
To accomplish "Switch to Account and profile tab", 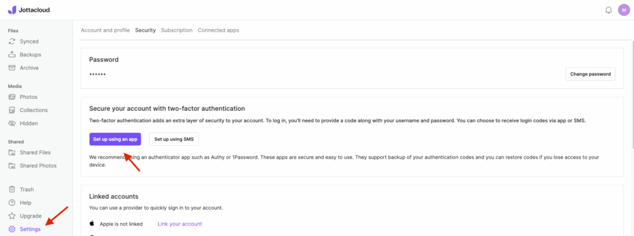I will [x=105, y=30].
